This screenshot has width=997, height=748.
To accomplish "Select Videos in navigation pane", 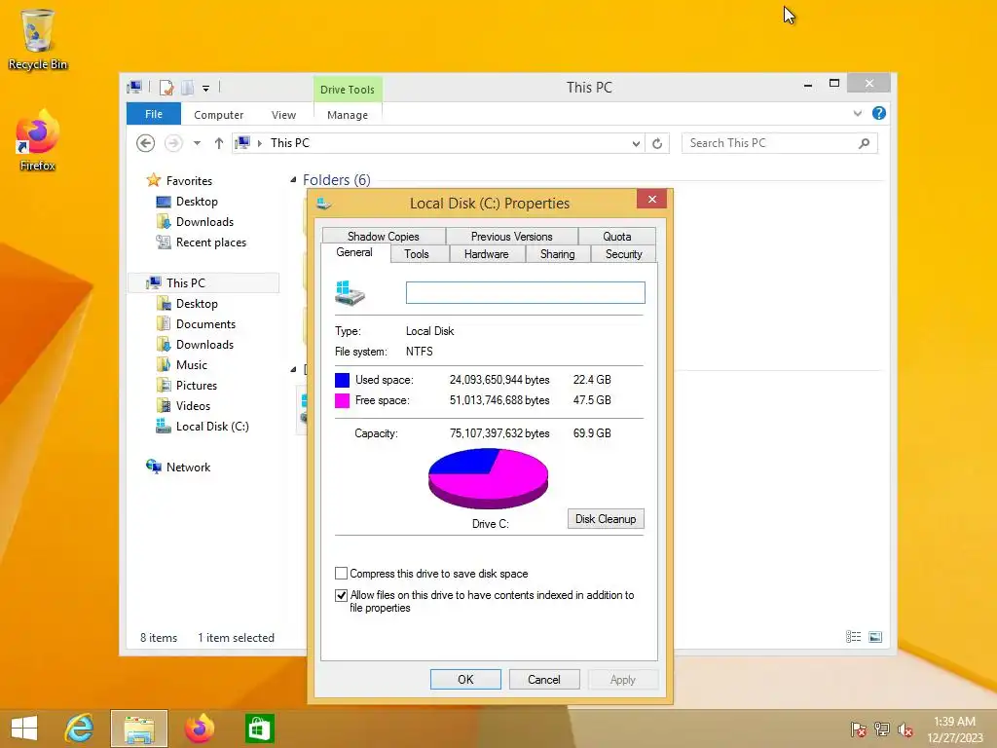I will [x=183, y=406].
